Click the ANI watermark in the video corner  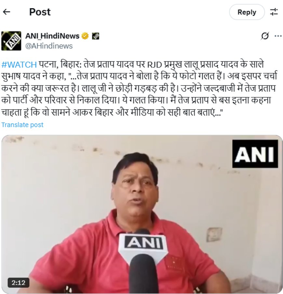coord(255,154)
